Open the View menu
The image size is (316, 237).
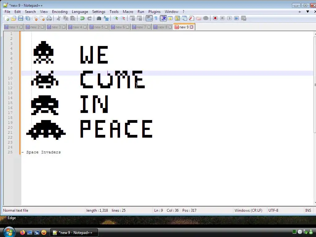[44, 12]
